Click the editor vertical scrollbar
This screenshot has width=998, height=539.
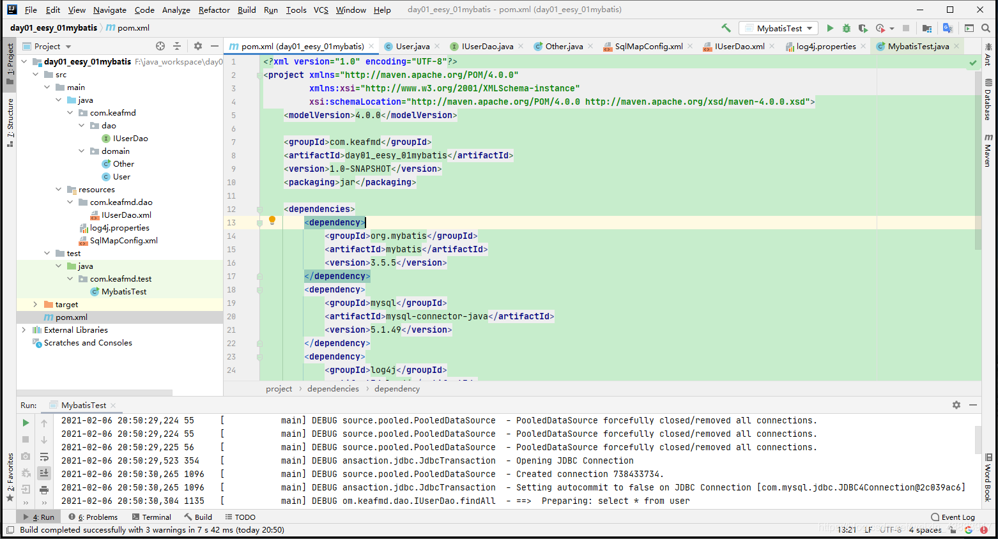coord(978,160)
